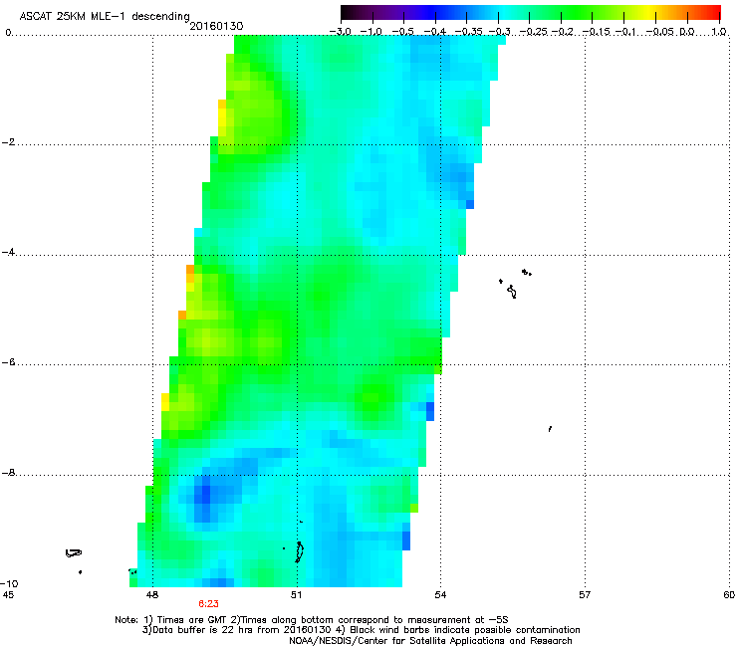Pick the yellow section of the color bar
Image resolution: width=737 pixels, height=647 pixels.
click(x=649, y=13)
